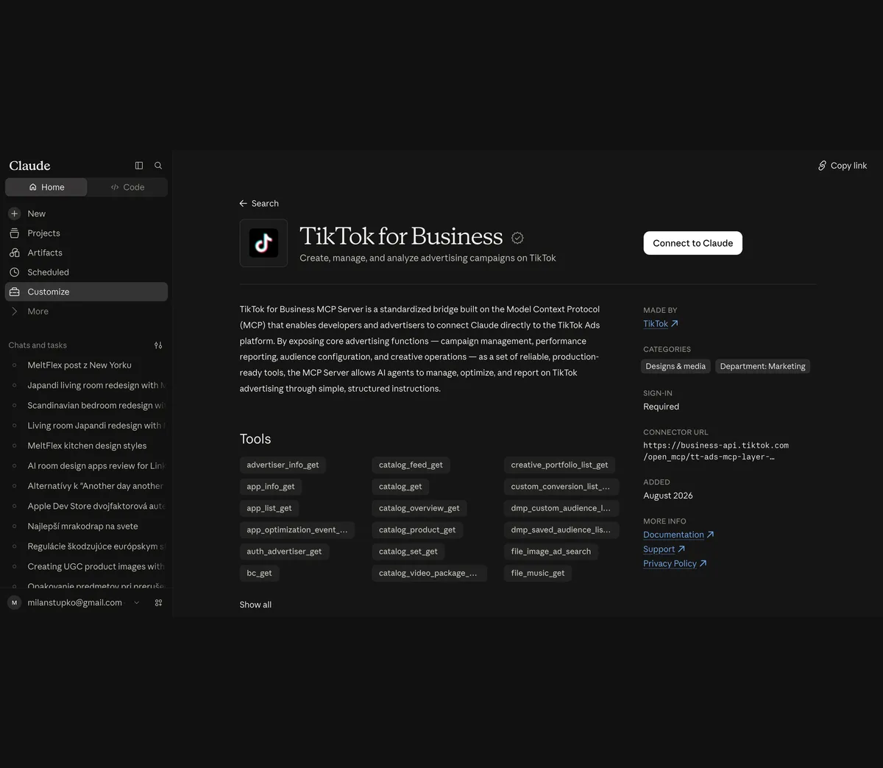This screenshot has height=768, width=883.
Task: Click the catalog_set_get tool chip
Action: coord(408,552)
